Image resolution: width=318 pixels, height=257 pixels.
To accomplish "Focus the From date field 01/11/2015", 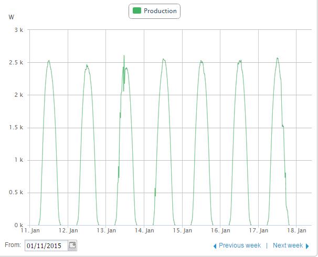I will click(x=46, y=245).
